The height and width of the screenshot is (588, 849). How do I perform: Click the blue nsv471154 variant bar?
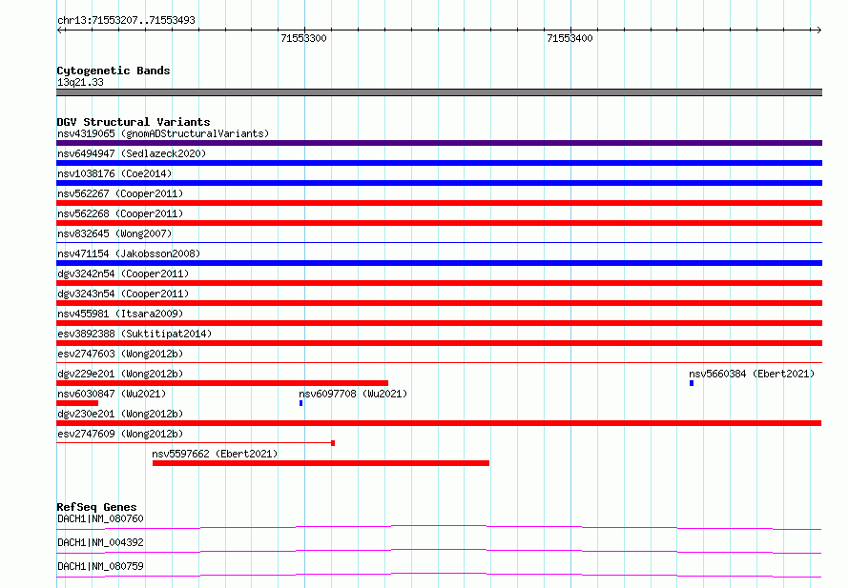point(439,263)
